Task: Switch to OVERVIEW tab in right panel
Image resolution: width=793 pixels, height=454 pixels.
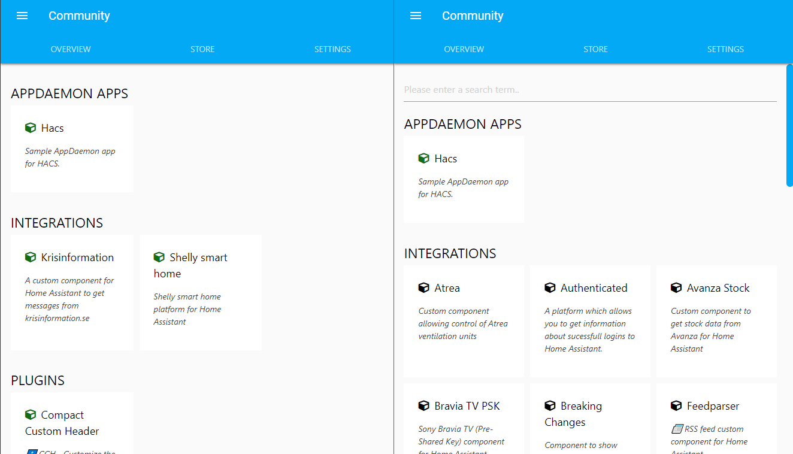Action: pyautogui.click(x=464, y=49)
